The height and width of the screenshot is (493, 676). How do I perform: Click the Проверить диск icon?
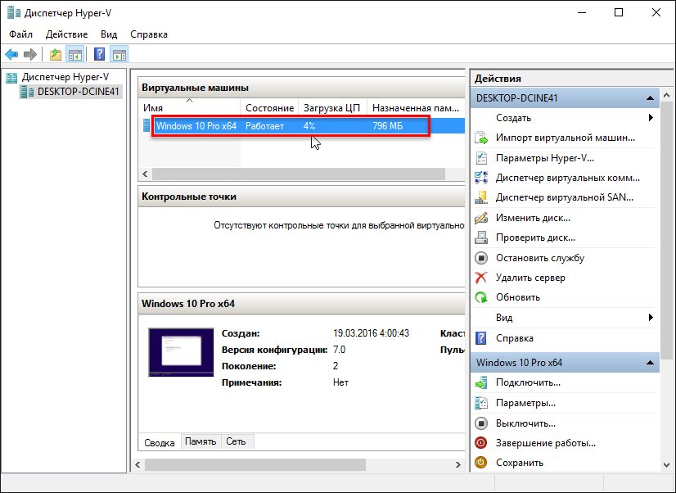[x=481, y=237]
